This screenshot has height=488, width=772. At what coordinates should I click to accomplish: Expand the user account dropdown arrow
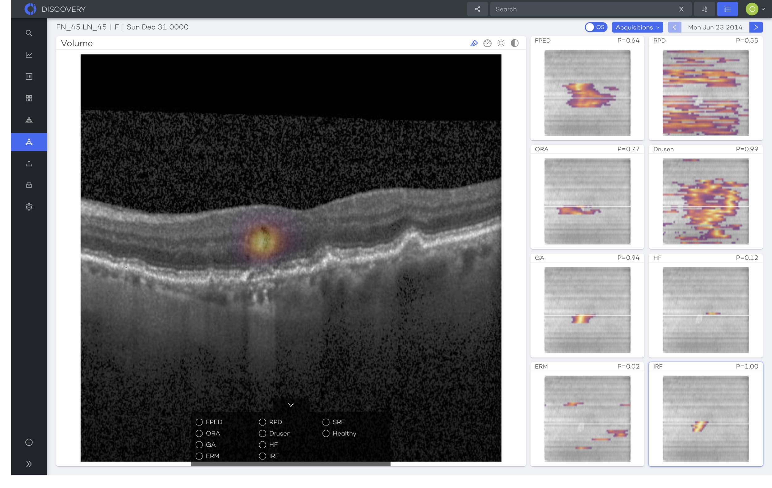point(763,9)
